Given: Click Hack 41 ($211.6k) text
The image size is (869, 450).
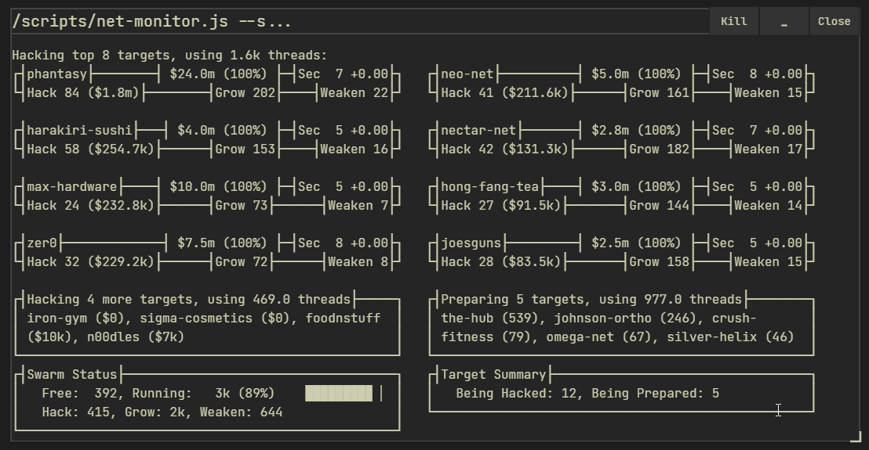Looking at the screenshot, I should tap(505, 93).
